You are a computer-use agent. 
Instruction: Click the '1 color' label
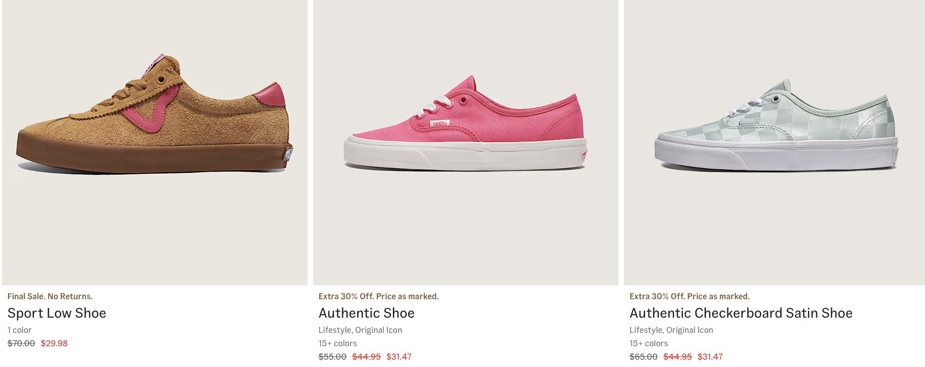19,330
